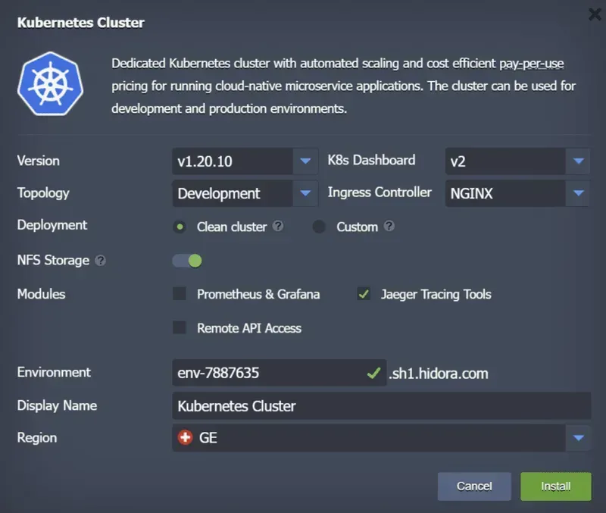Image resolution: width=606 pixels, height=513 pixels.
Task: Enable the Prometheus & Grafana module checkbox
Action: [180, 294]
